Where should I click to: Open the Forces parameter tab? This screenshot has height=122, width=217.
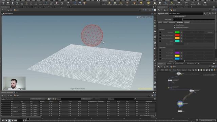coord(165,22)
